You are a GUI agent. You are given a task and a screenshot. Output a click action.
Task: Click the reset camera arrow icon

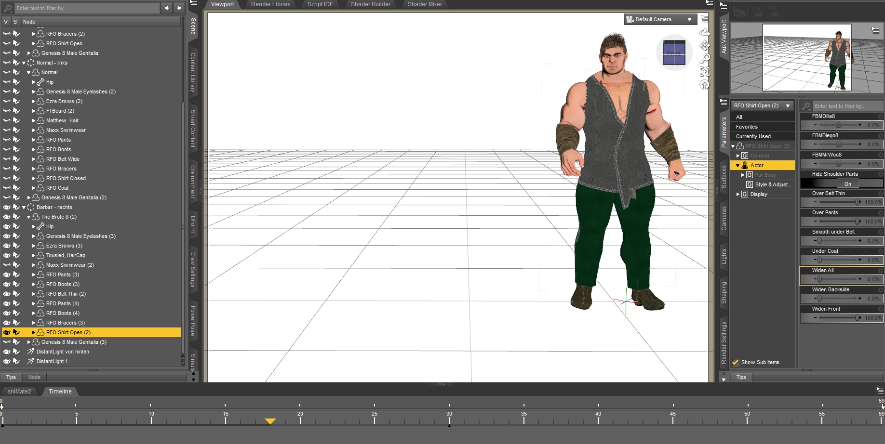coord(705,85)
